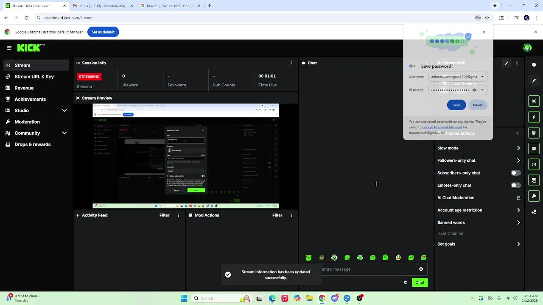
Task: Click Never in the Save password dialog
Action: [x=478, y=105]
